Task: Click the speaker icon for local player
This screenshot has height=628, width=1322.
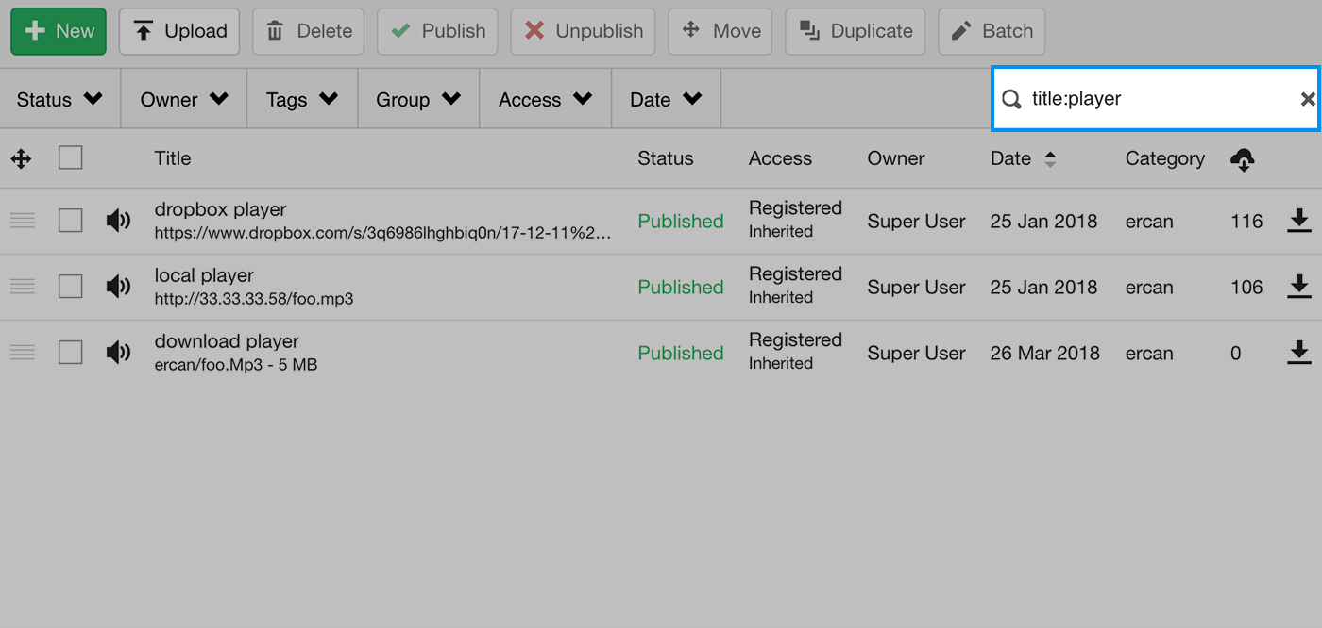Action: pyautogui.click(x=118, y=287)
